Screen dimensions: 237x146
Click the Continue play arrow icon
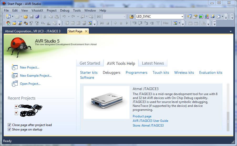tap(127, 23)
